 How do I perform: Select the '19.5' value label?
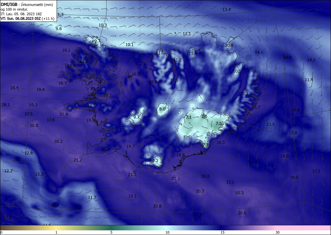[63, 83]
